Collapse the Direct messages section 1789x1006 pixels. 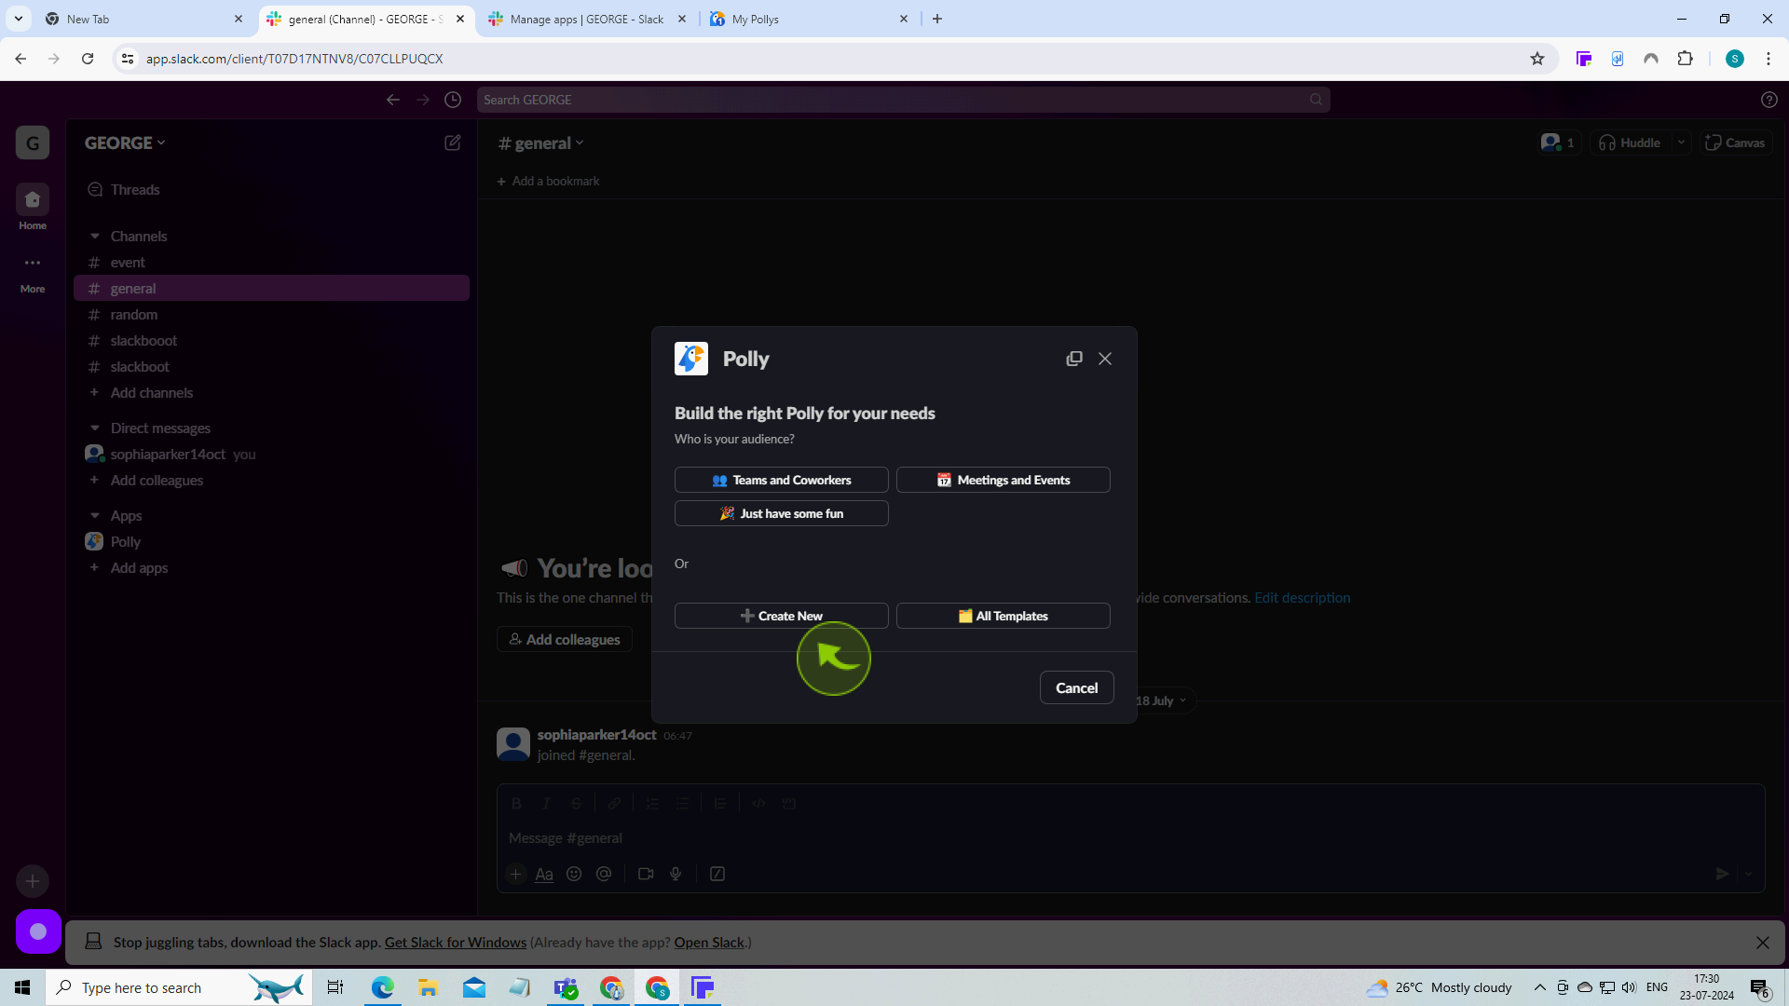click(x=94, y=428)
